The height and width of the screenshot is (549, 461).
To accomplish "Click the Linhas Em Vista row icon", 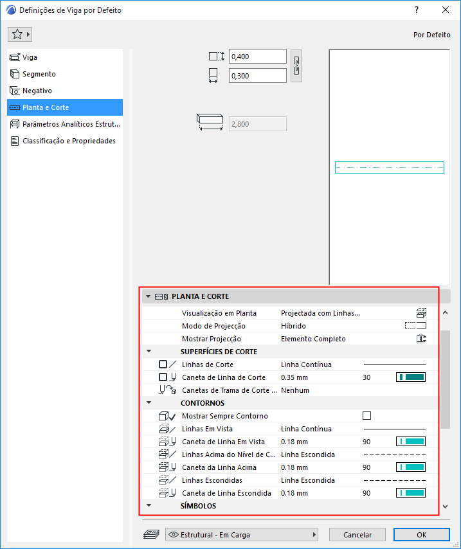I will pyautogui.click(x=167, y=429).
